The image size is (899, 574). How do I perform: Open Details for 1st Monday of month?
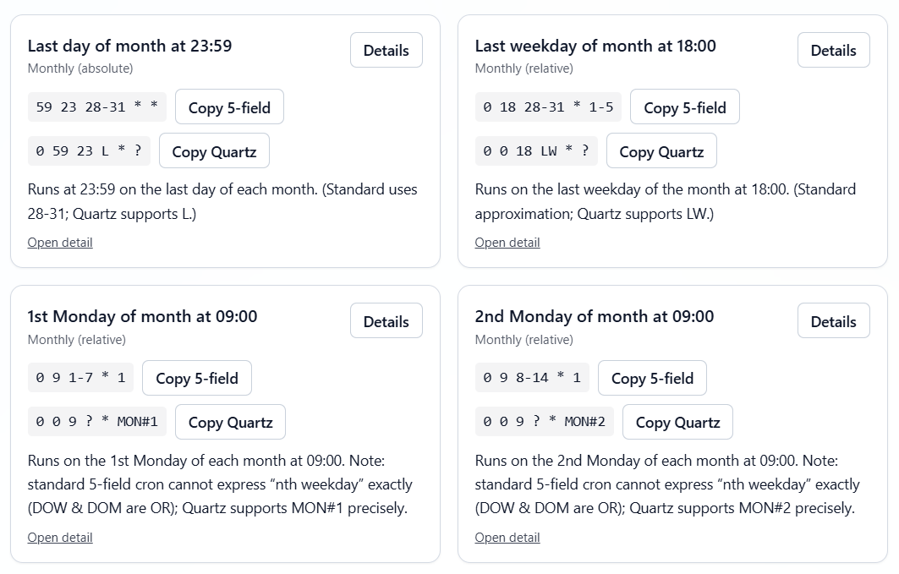tap(386, 321)
